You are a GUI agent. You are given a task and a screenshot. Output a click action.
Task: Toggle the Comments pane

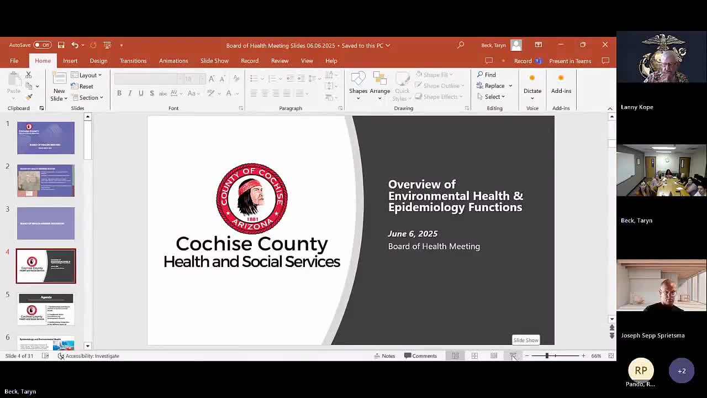click(420, 356)
